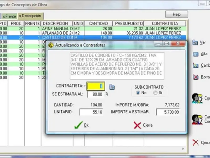This screenshot has width=210, height=158.
Task: Select the CASTILLO DE CO highlighted row
Action: point(93,37)
